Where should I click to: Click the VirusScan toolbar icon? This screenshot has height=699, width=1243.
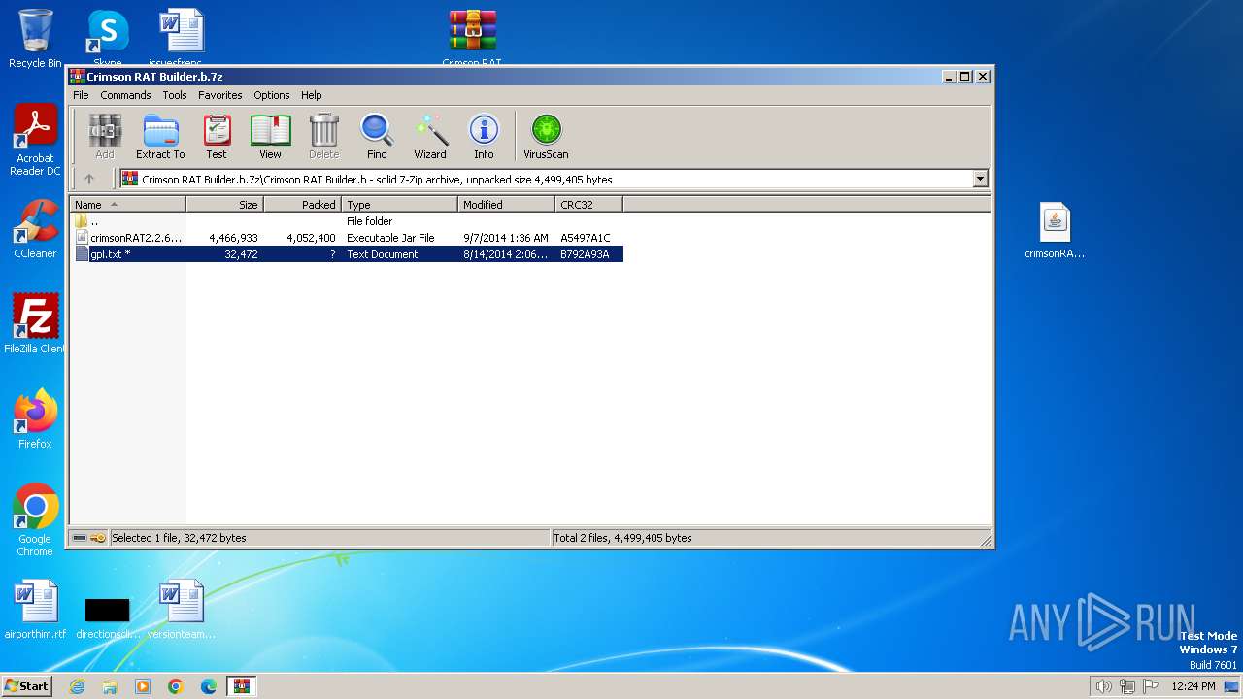546,137
